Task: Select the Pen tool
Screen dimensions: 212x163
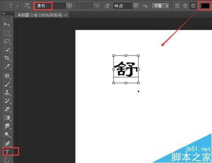Action: [7, 143]
